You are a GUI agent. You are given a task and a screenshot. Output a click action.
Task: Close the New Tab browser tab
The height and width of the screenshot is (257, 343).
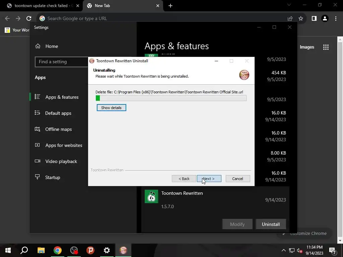tap(158, 6)
